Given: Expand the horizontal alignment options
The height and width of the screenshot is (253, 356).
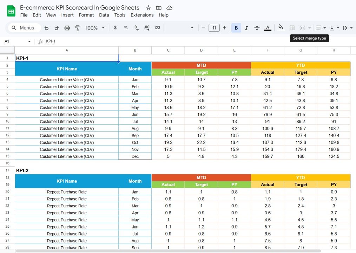Looking at the screenshot, I should [x=324, y=28].
